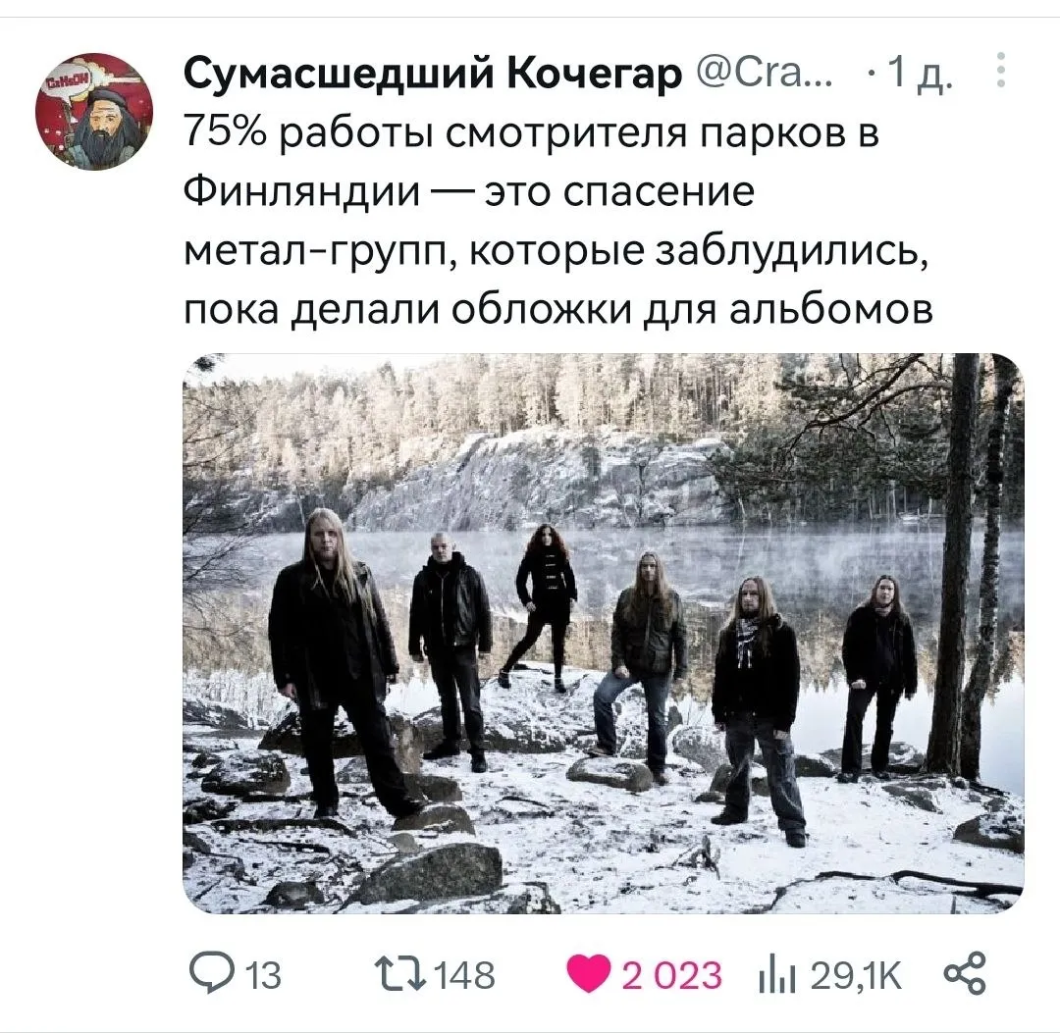Click the reply count 13
This screenshot has height=1033, width=1060.
(262, 976)
